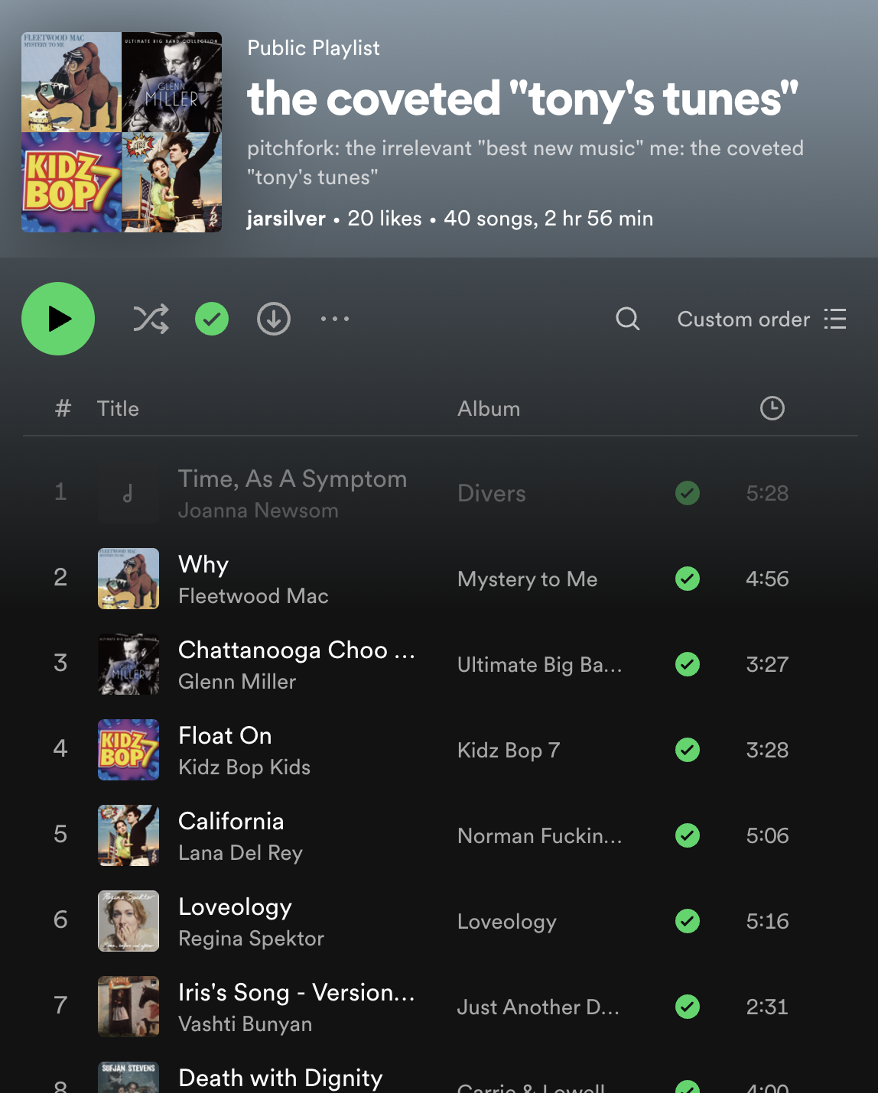Click Regina Spektor album thumbnail in row 6
The height and width of the screenshot is (1093, 878).
128,921
